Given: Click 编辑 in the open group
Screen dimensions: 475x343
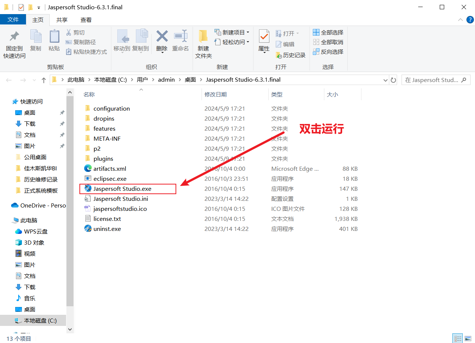Looking at the screenshot, I should click(x=285, y=44).
